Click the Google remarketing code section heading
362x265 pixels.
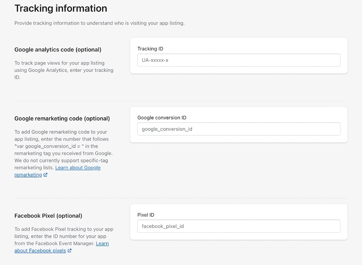click(x=62, y=118)
